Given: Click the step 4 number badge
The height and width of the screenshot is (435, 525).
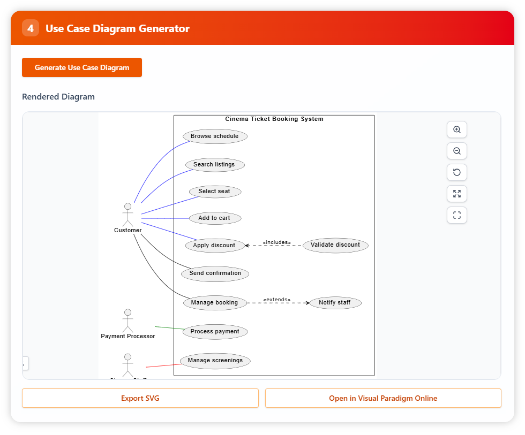Looking at the screenshot, I should [31, 28].
